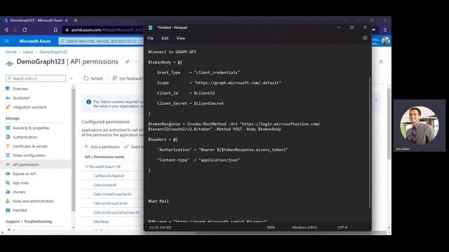Click the Notepad zoom level 100%

pyautogui.click(x=271, y=227)
